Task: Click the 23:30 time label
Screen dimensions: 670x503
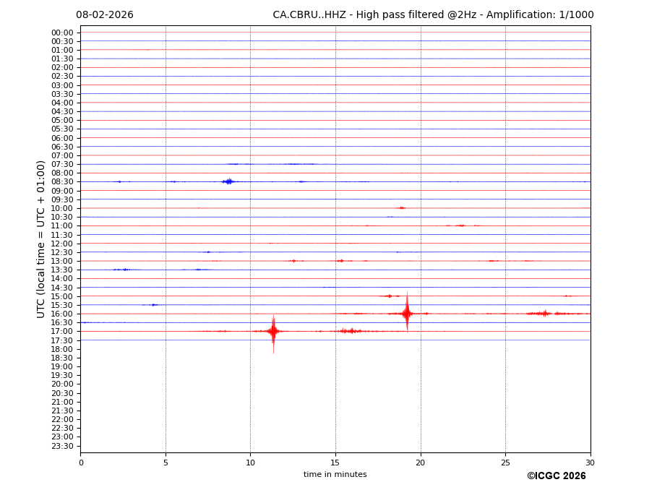Action: [62, 446]
